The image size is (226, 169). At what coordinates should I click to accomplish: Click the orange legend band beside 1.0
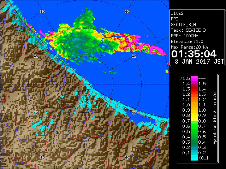(194, 105)
